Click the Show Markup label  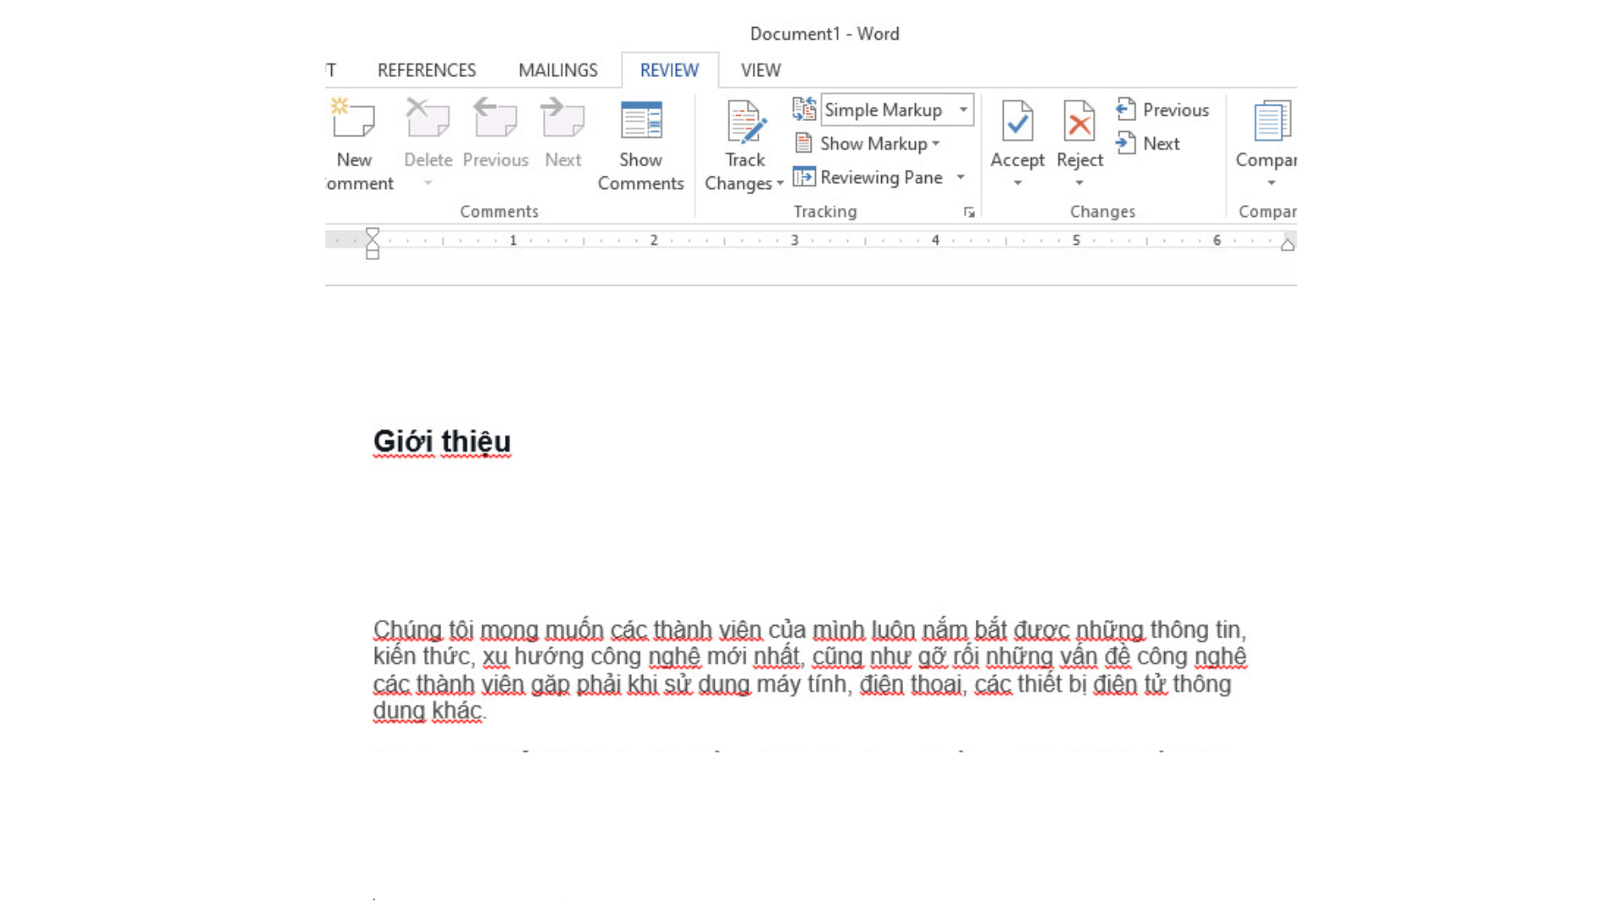(874, 144)
